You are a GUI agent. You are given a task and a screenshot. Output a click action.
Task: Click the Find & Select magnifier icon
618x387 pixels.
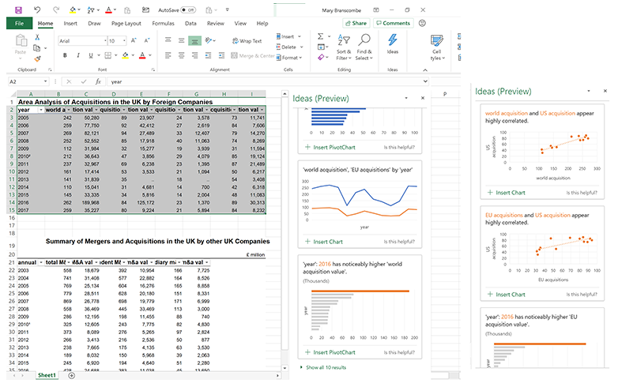point(364,39)
